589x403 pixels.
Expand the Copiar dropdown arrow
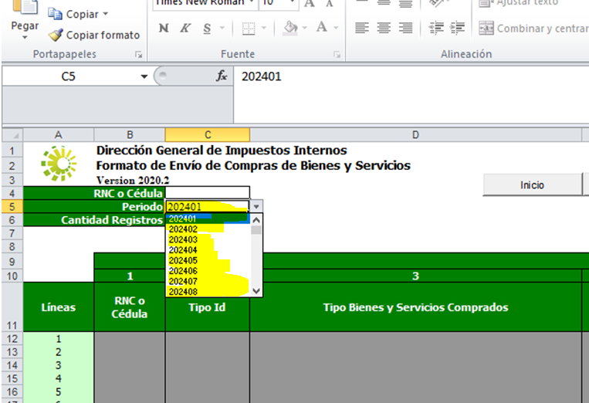pyautogui.click(x=106, y=14)
